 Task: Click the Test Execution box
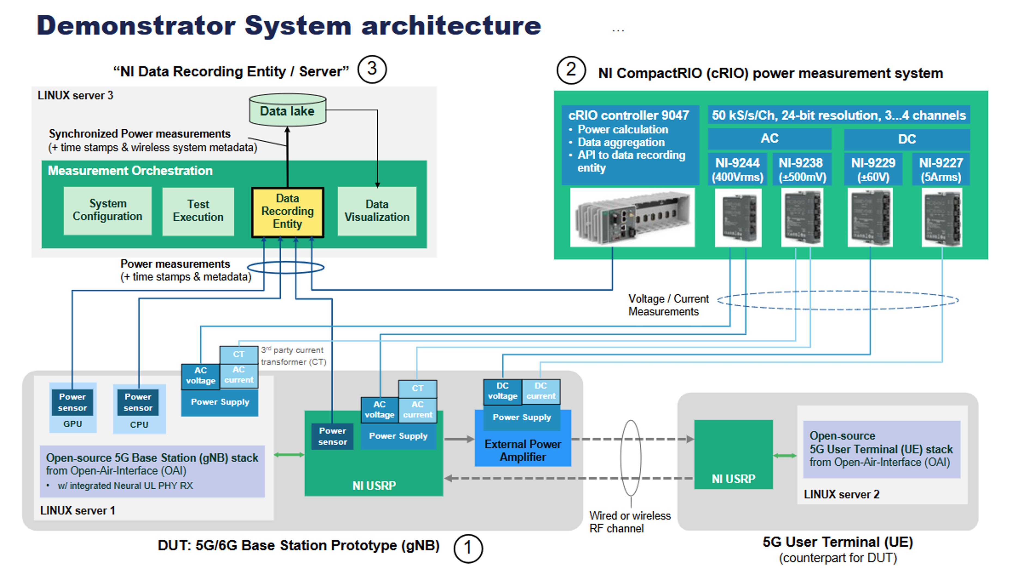198,211
